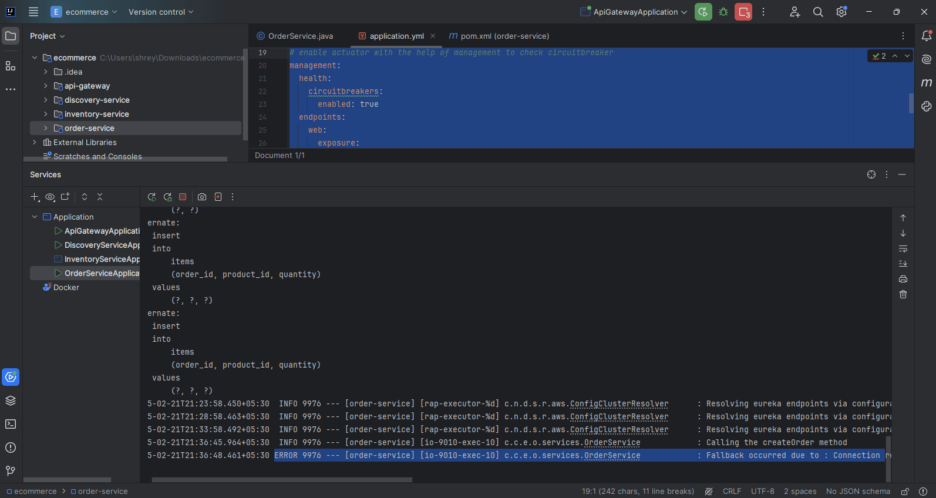Click the UTF-8 encoding widget
Viewport: 936px width, 498px height.
(x=762, y=492)
